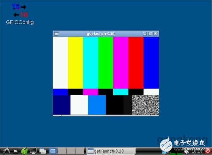
Task: Close the gst-launch-0.10 window
Action: coord(156,34)
